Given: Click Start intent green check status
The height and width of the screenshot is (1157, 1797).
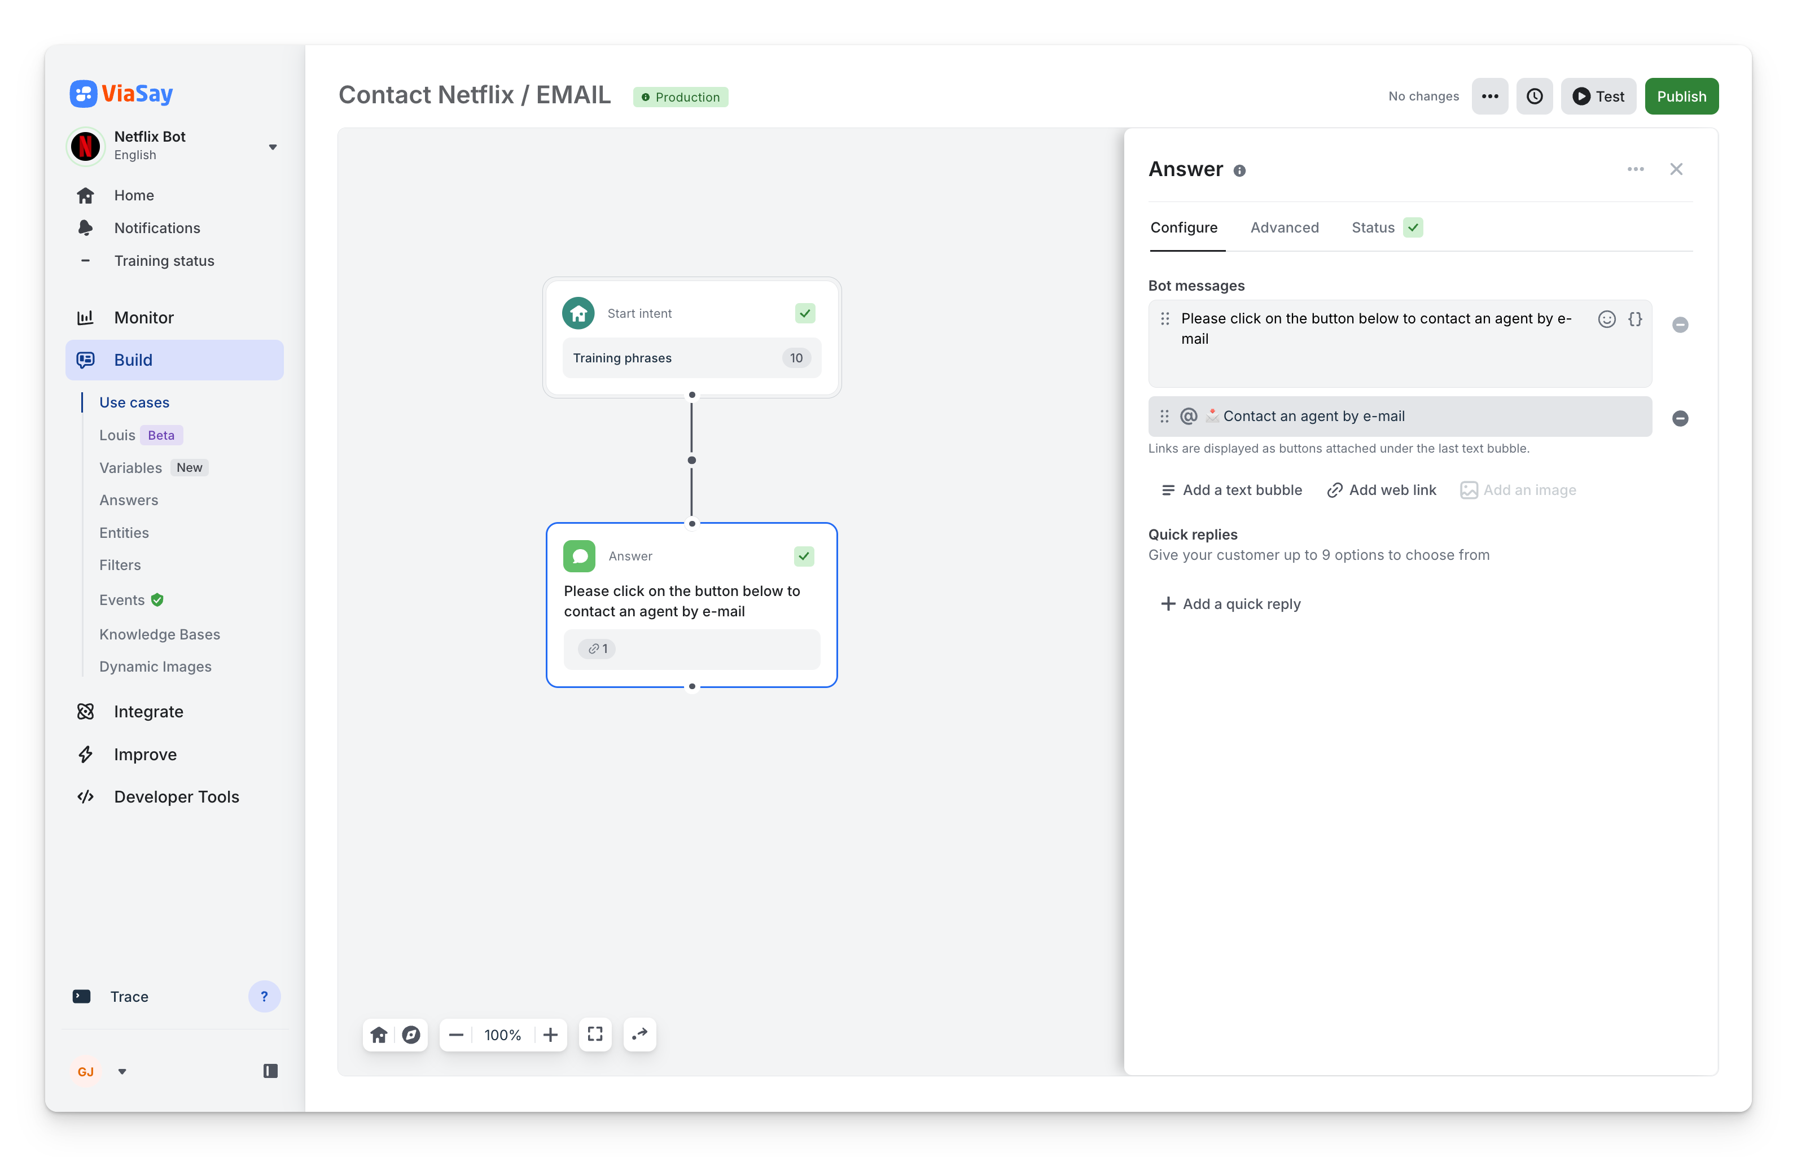Looking at the screenshot, I should (805, 313).
